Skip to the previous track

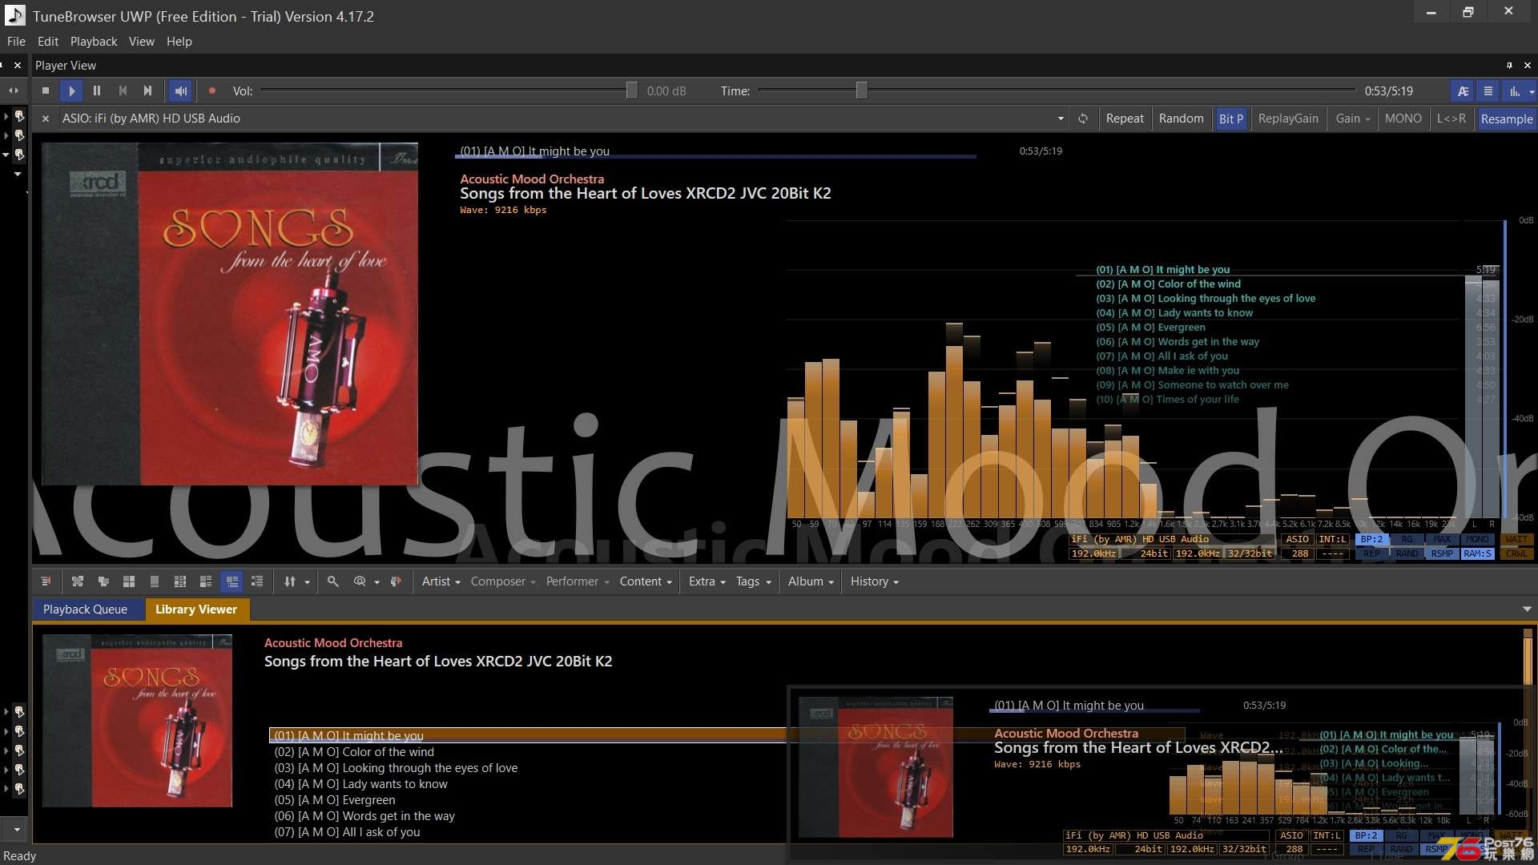coord(123,91)
